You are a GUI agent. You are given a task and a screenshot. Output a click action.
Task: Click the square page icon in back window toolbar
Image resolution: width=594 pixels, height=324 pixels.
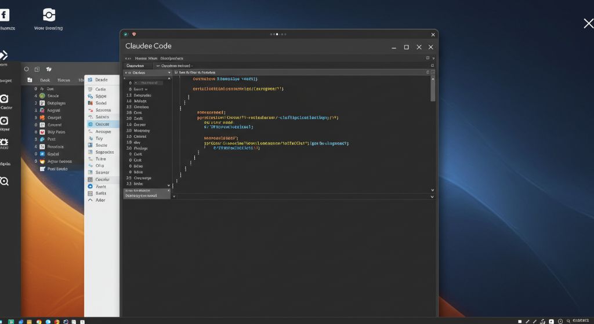(x=37, y=70)
